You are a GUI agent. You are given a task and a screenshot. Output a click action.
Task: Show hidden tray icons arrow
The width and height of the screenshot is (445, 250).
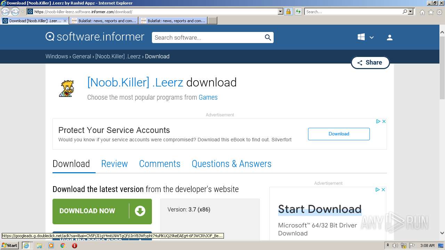388,245
